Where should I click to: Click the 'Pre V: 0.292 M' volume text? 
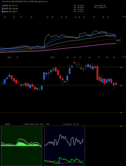101,8
